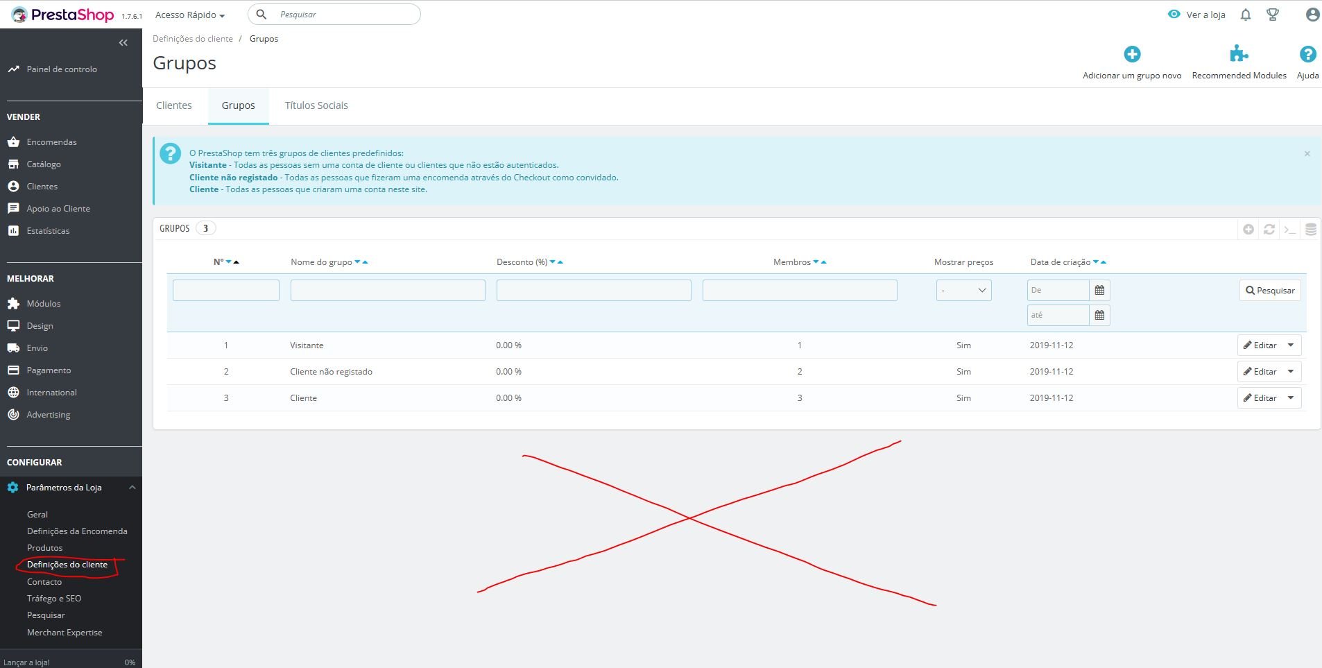This screenshot has height=668, width=1322.
Task: Open dropdown arrow next to Visitante Editar
Action: tap(1291, 345)
